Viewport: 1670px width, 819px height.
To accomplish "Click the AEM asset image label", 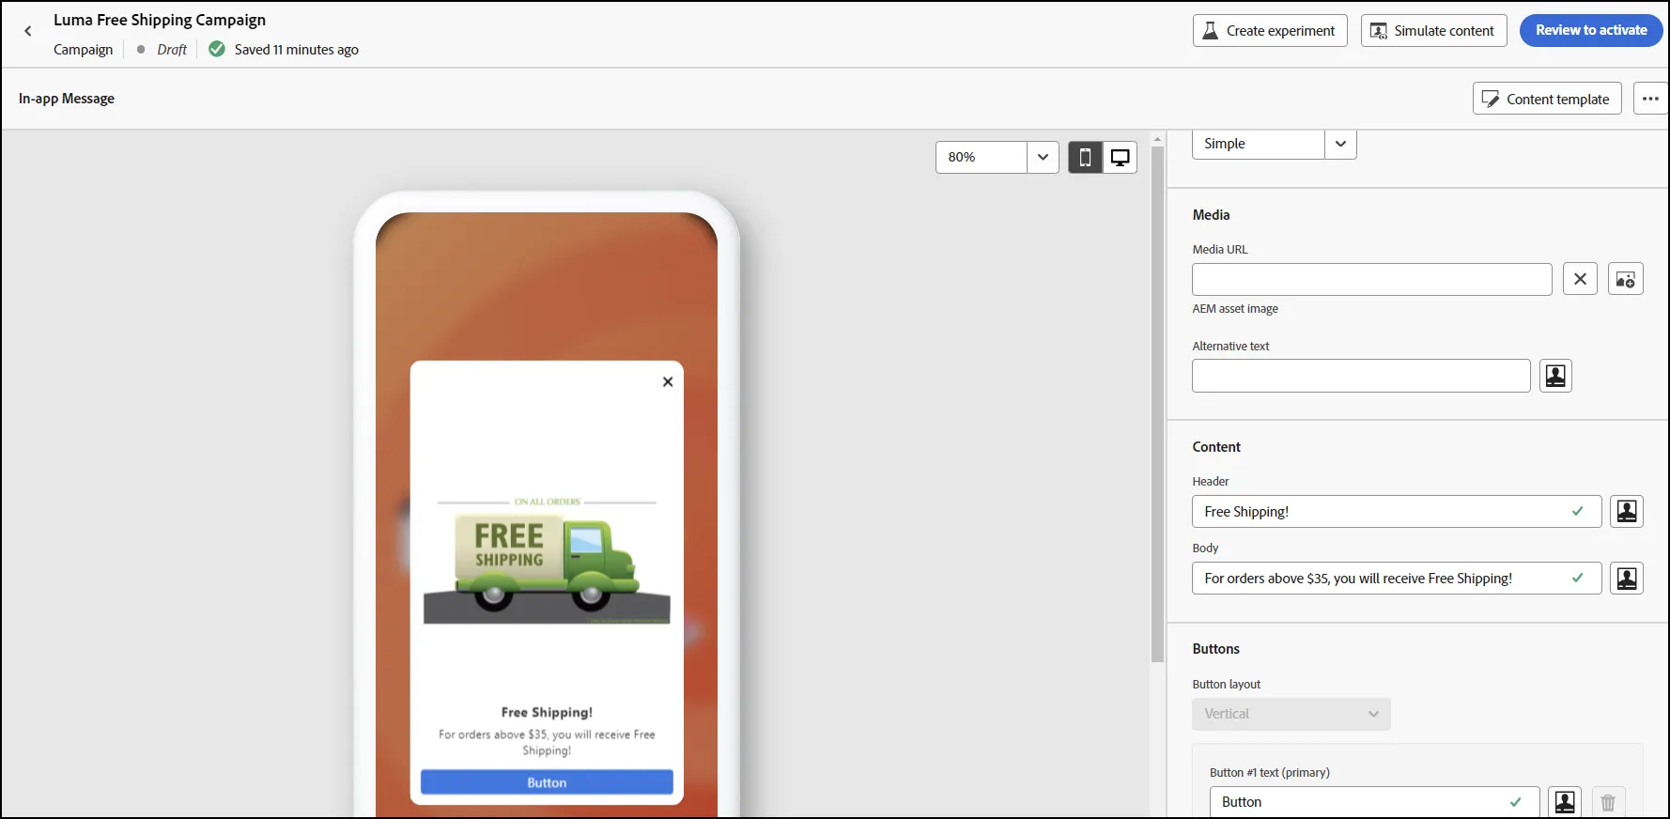I will (1235, 308).
